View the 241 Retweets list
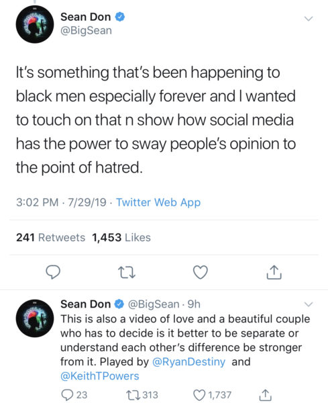Image resolution: width=328 pixels, height=403 pixels. pyautogui.click(x=50, y=238)
